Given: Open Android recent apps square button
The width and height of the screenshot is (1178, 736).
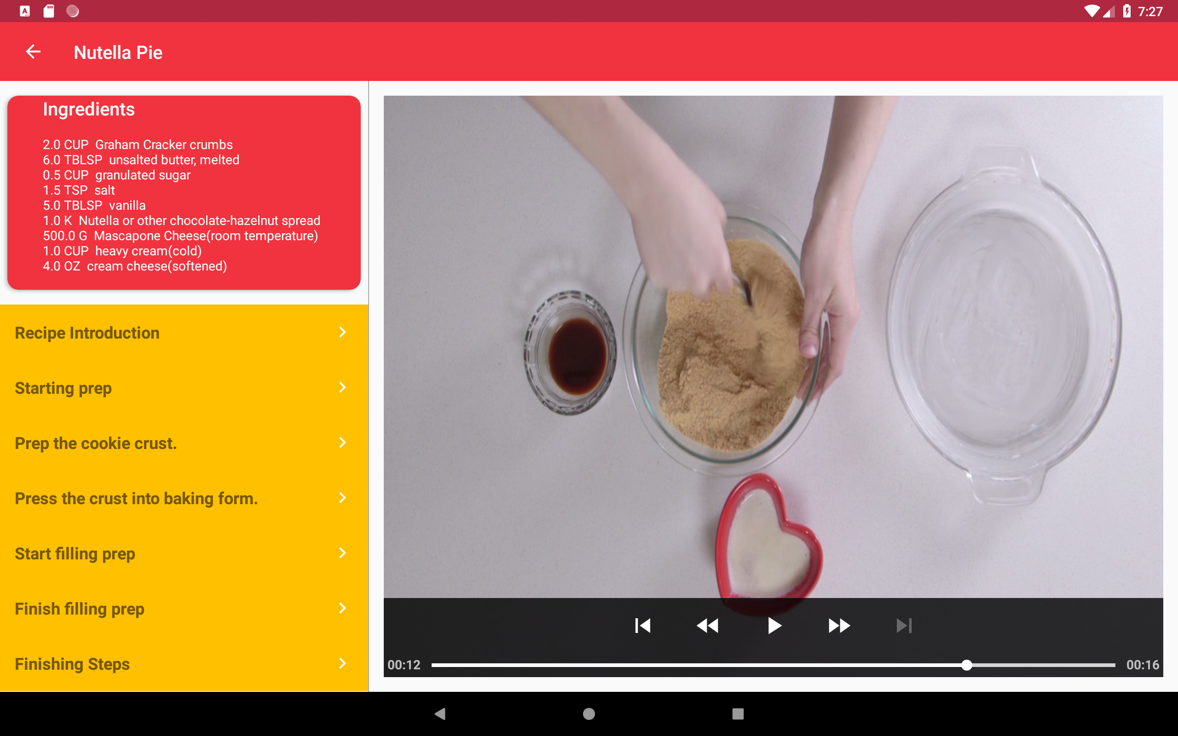Looking at the screenshot, I should [738, 713].
